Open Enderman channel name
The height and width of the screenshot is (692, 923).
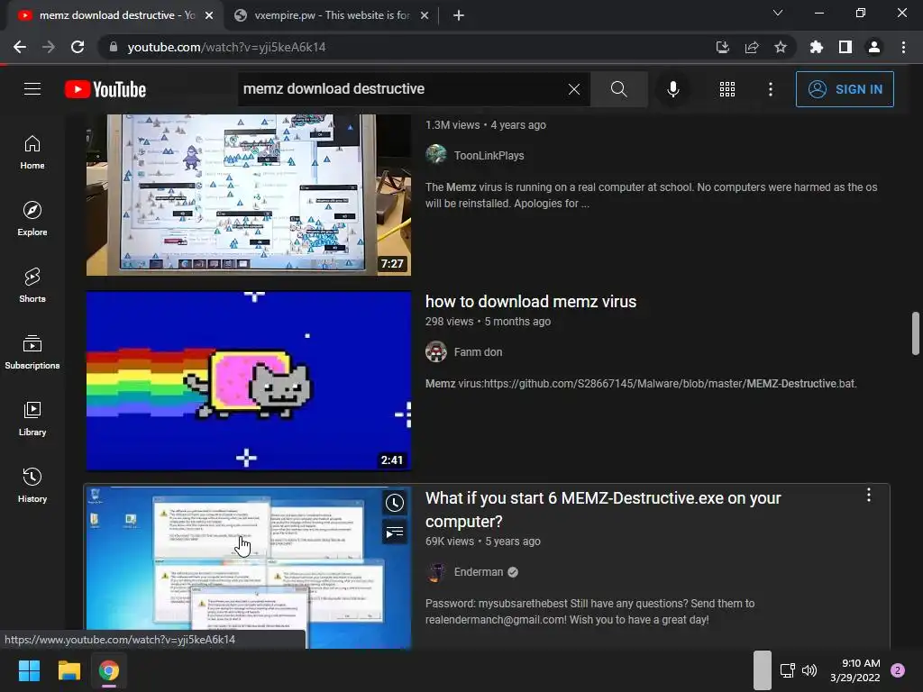click(479, 572)
